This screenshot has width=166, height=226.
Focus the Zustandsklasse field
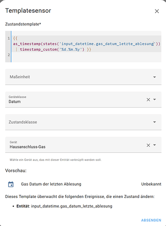click(x=83, y=122)
